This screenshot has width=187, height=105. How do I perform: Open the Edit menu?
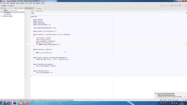tap(4, 3)
